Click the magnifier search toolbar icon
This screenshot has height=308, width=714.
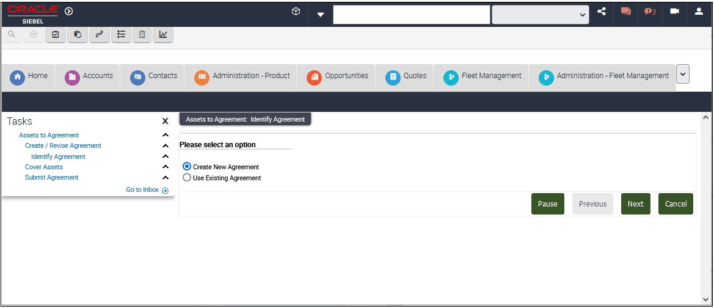[12, 34]
